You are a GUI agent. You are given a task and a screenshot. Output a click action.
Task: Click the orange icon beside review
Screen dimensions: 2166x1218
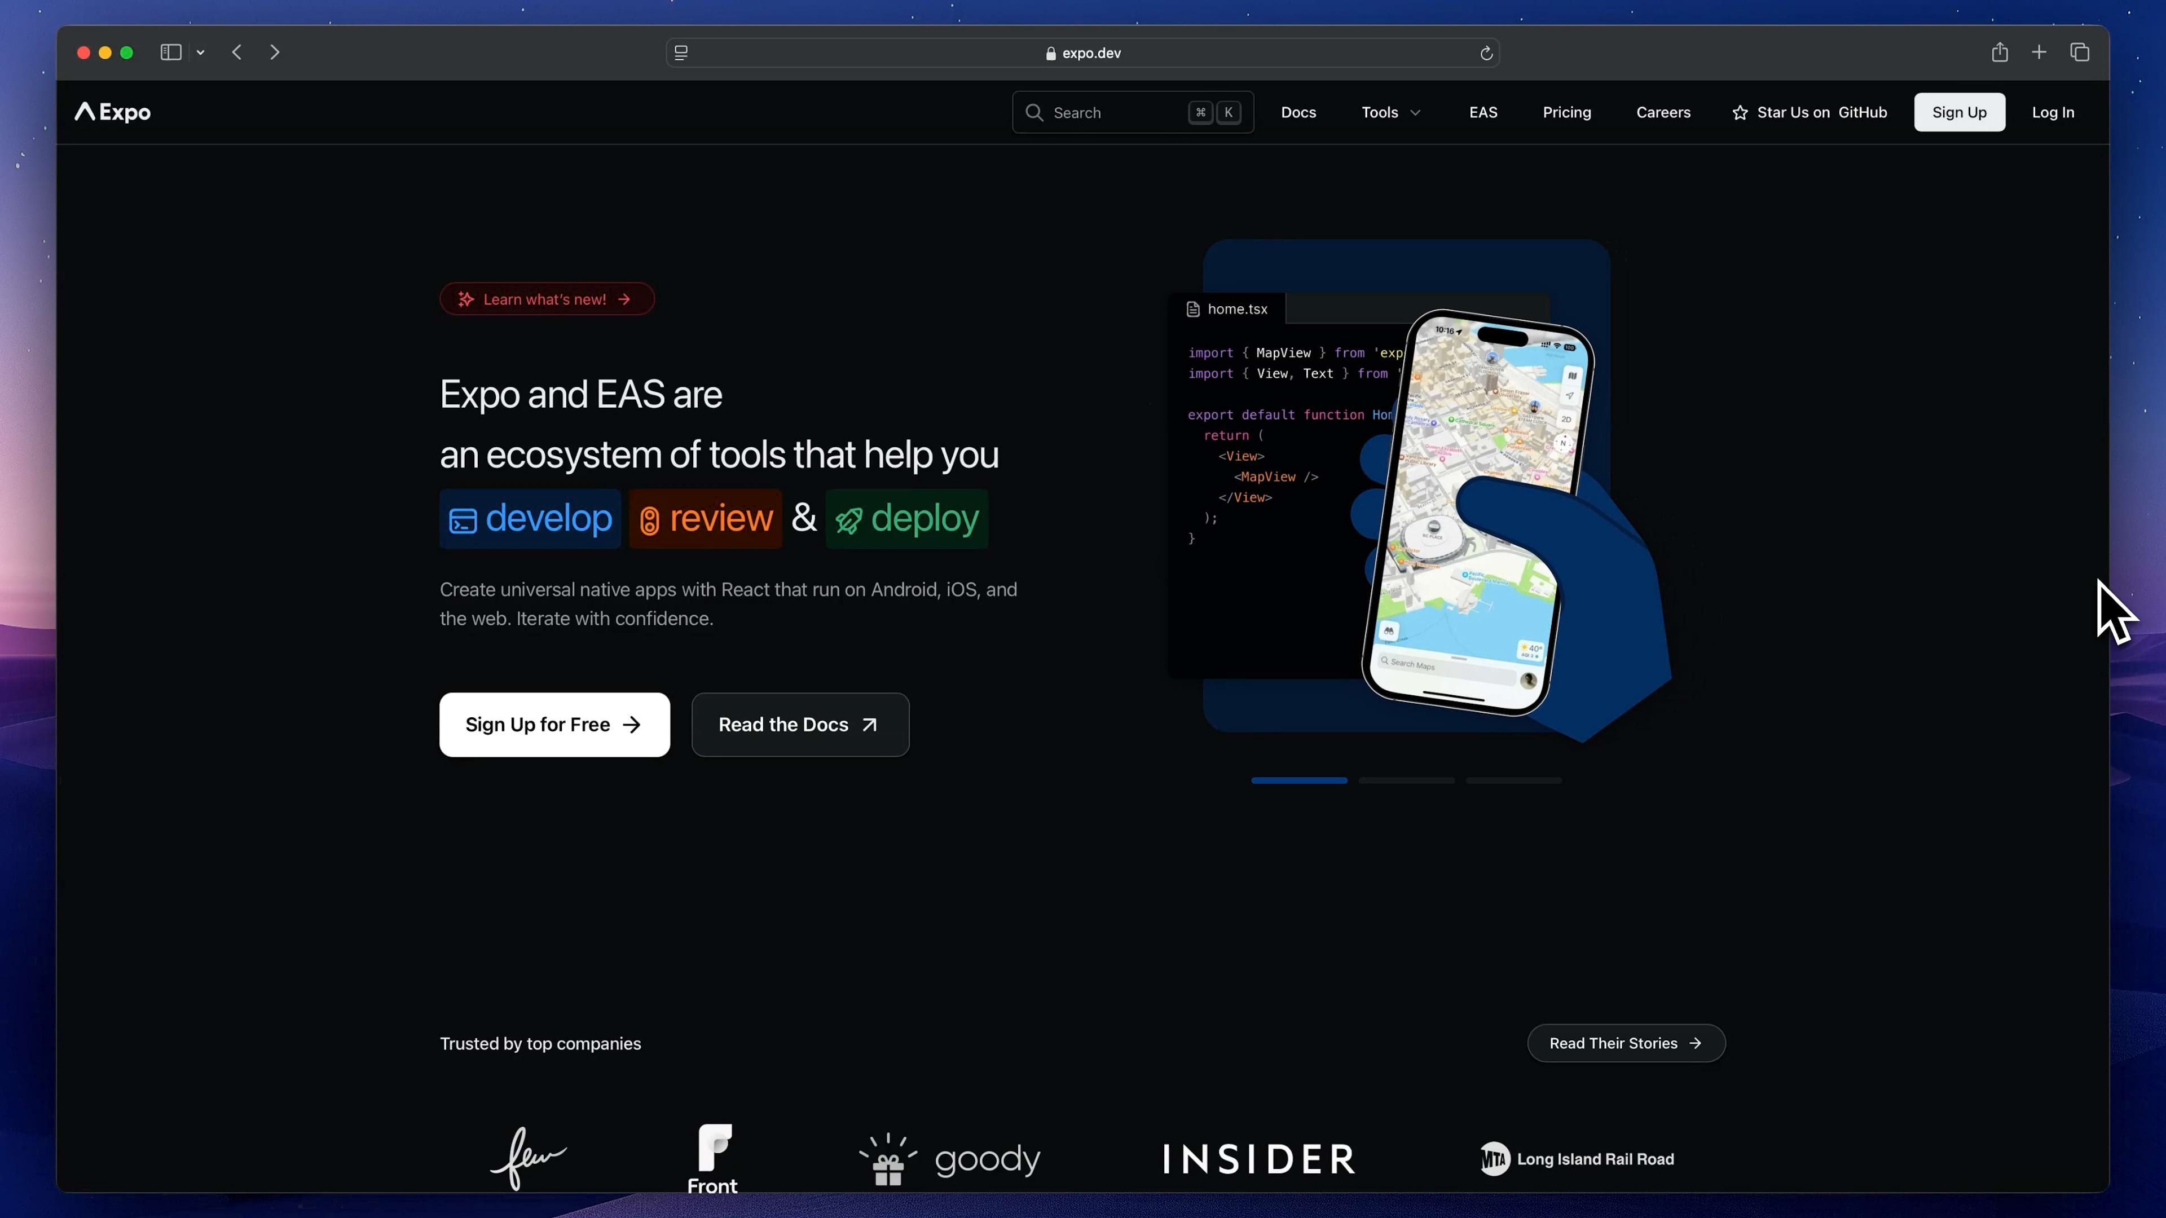tap(649, 521)
